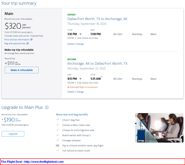Click the overnight flight warning triangle icon
The height and width of the screenshot is (165, 185).
(68, 87)
